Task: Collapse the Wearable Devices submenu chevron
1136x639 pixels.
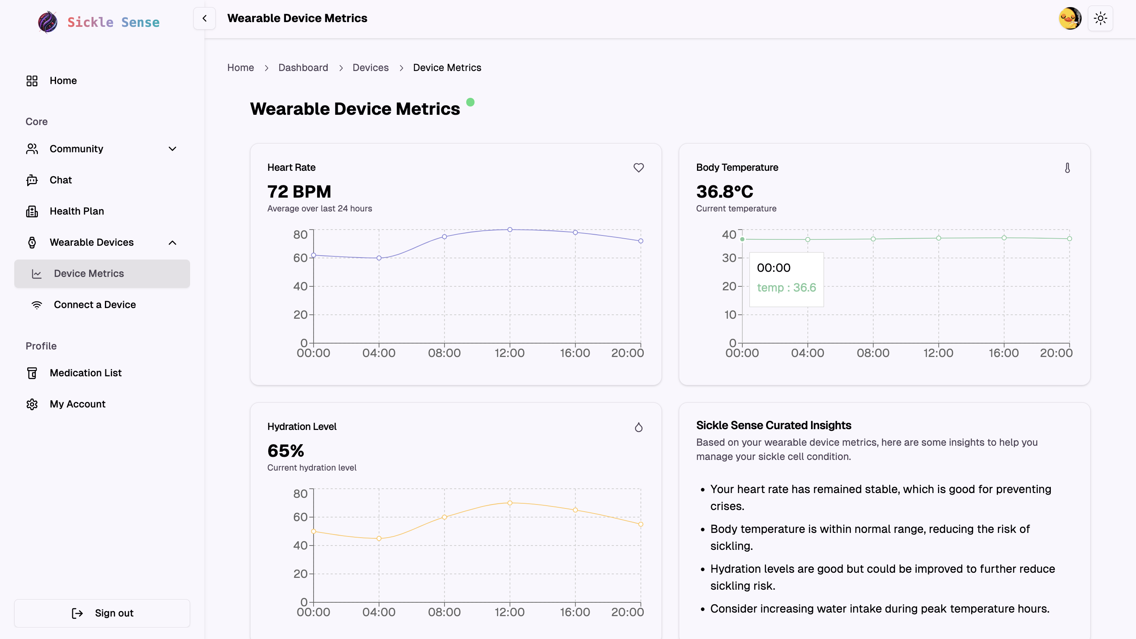Action: [x=172, y=243]
